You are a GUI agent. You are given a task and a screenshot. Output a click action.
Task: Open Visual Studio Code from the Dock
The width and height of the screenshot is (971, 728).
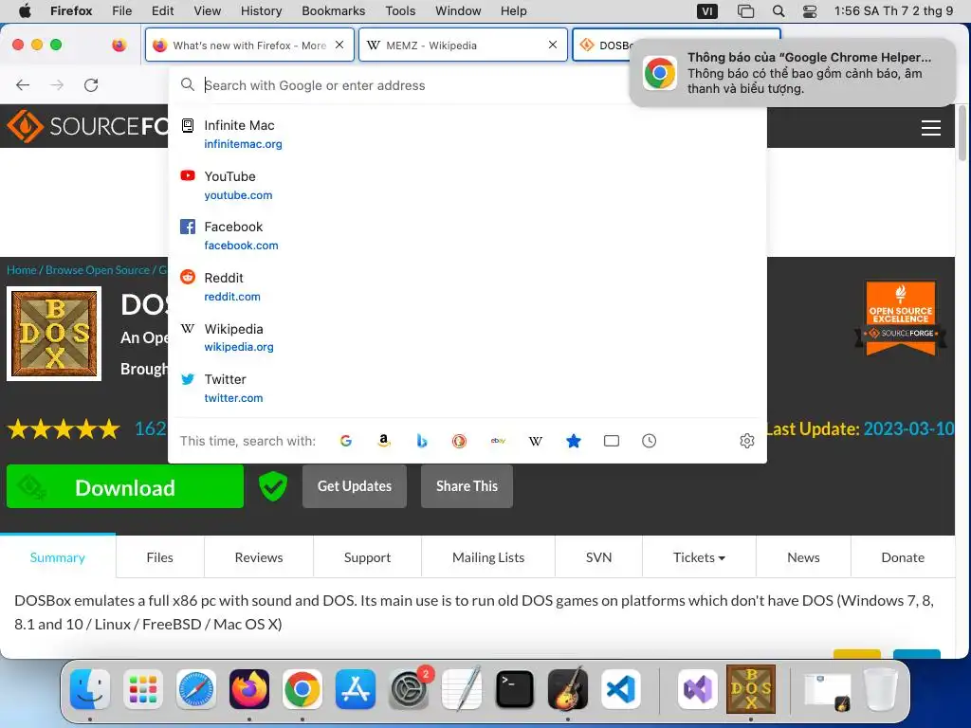(621, 689)
